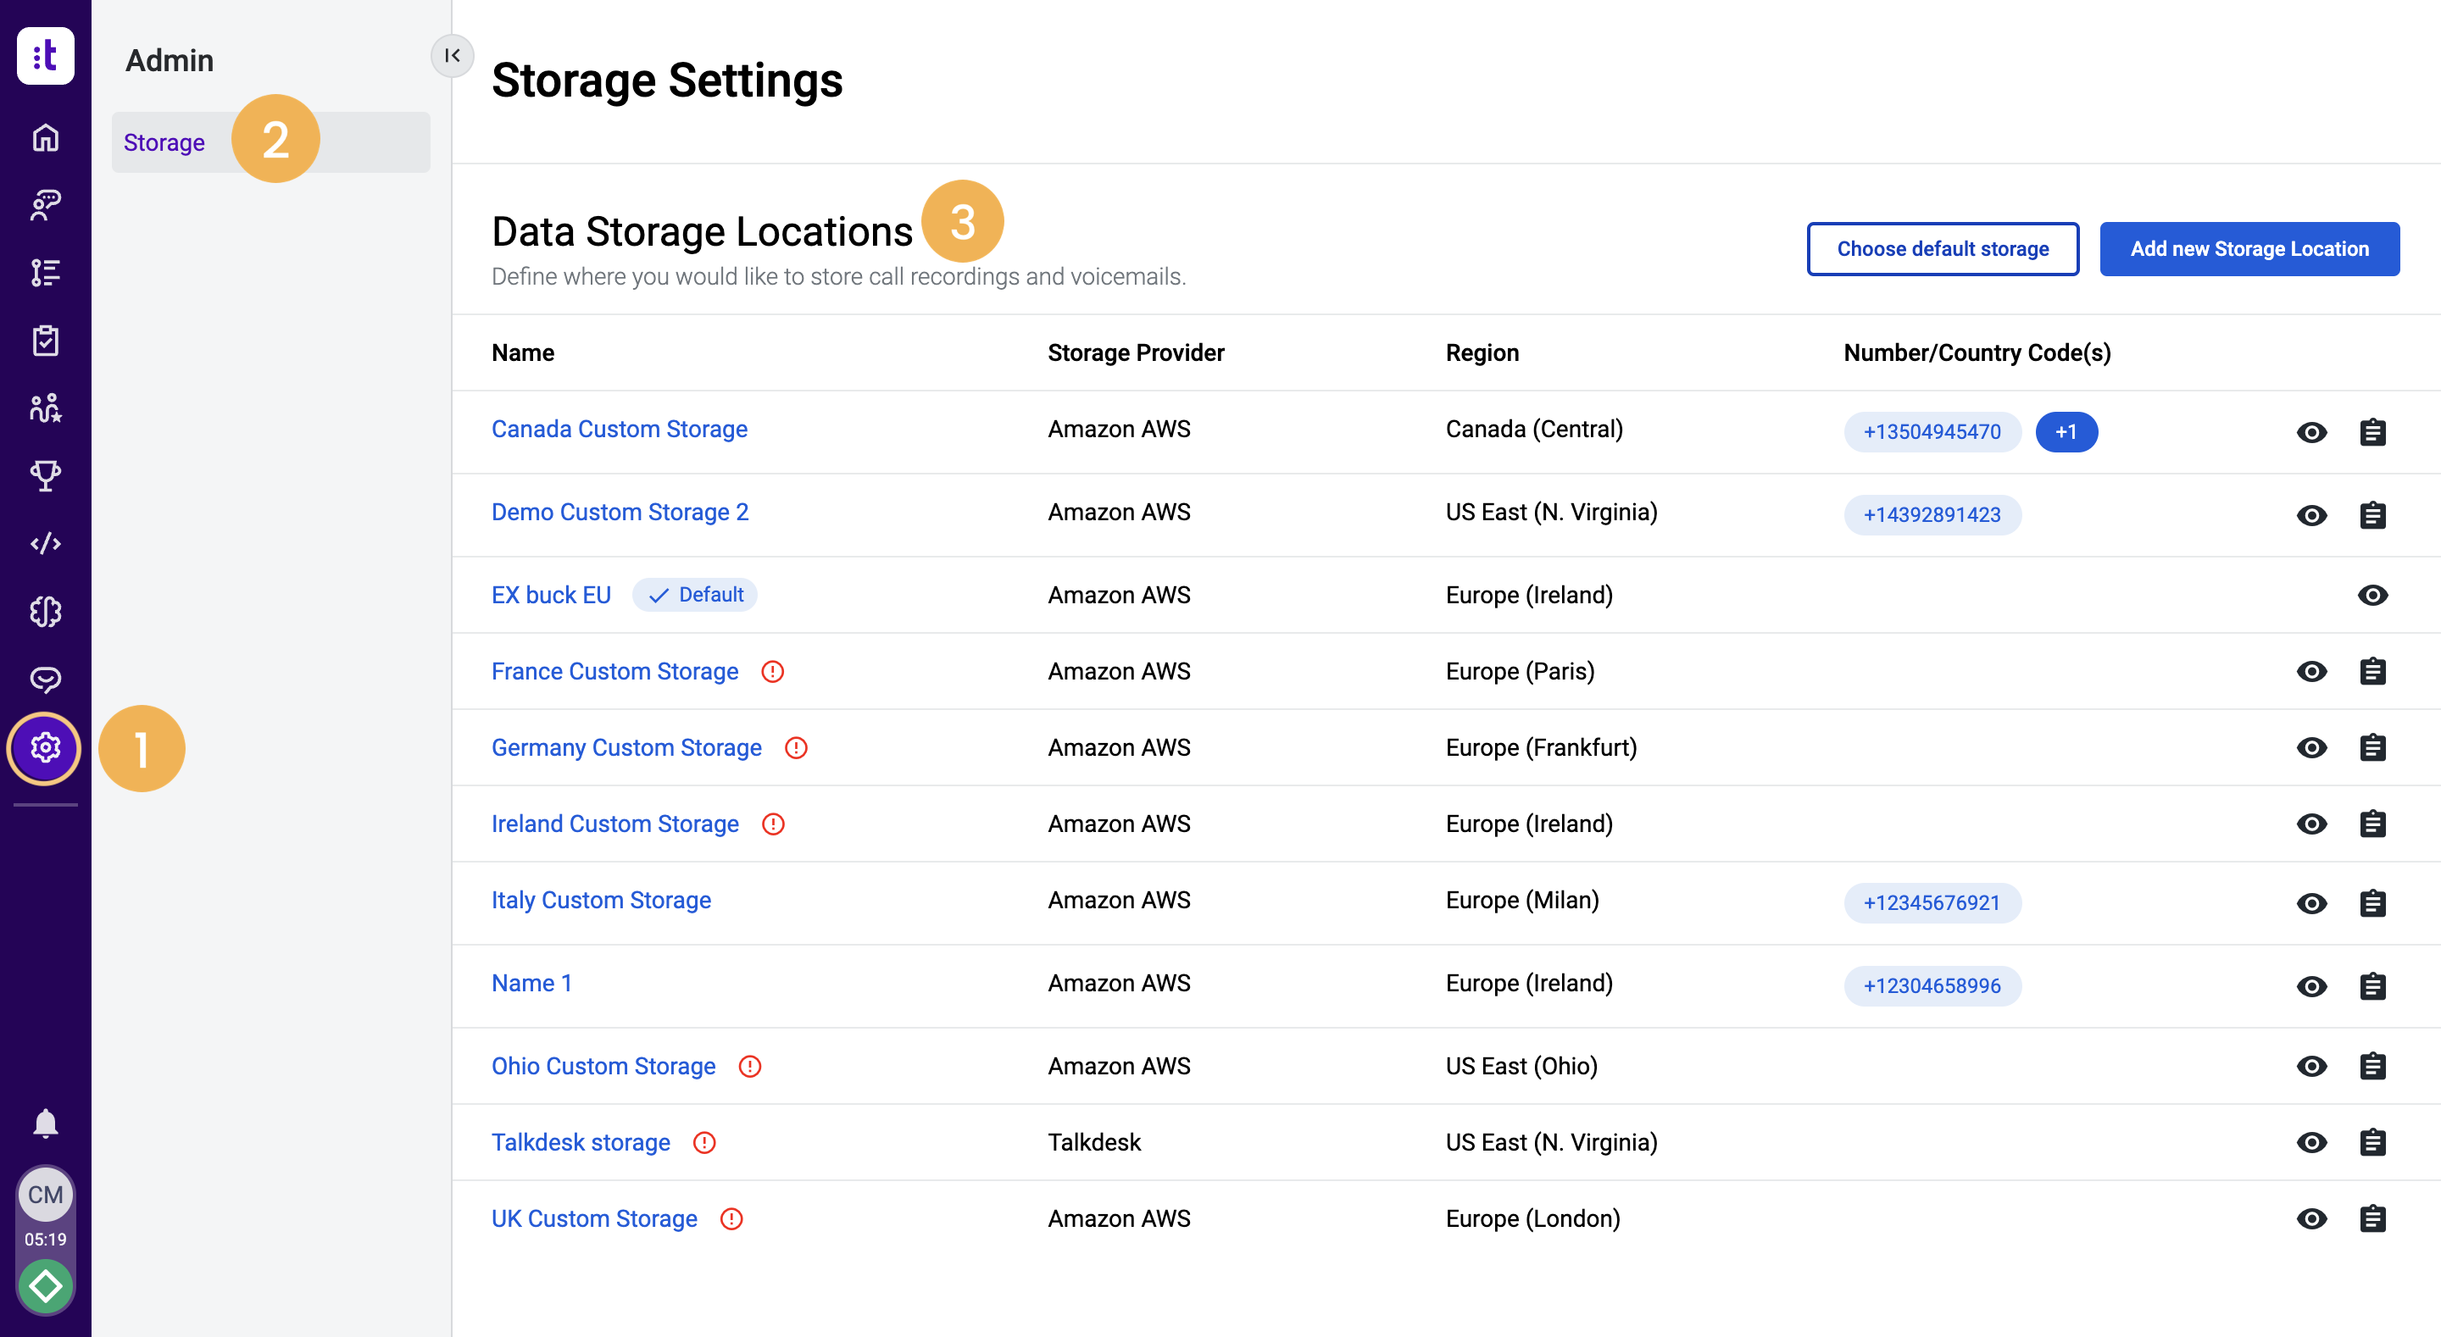Open the Name 1 storage link

click(x=531, y=984)
